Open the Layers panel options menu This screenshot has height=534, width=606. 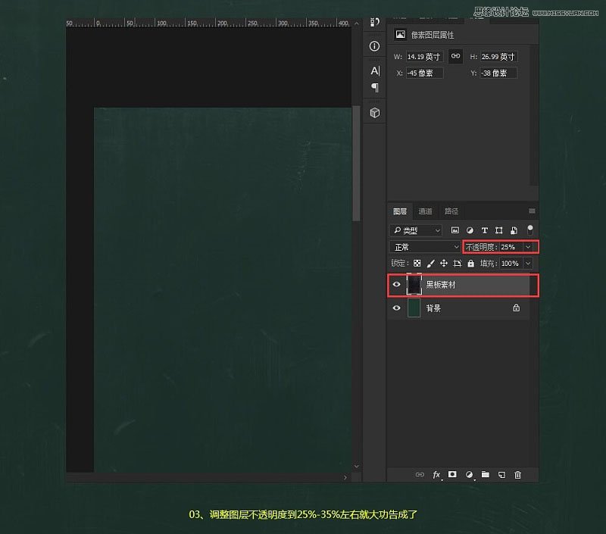click(532, 211)
